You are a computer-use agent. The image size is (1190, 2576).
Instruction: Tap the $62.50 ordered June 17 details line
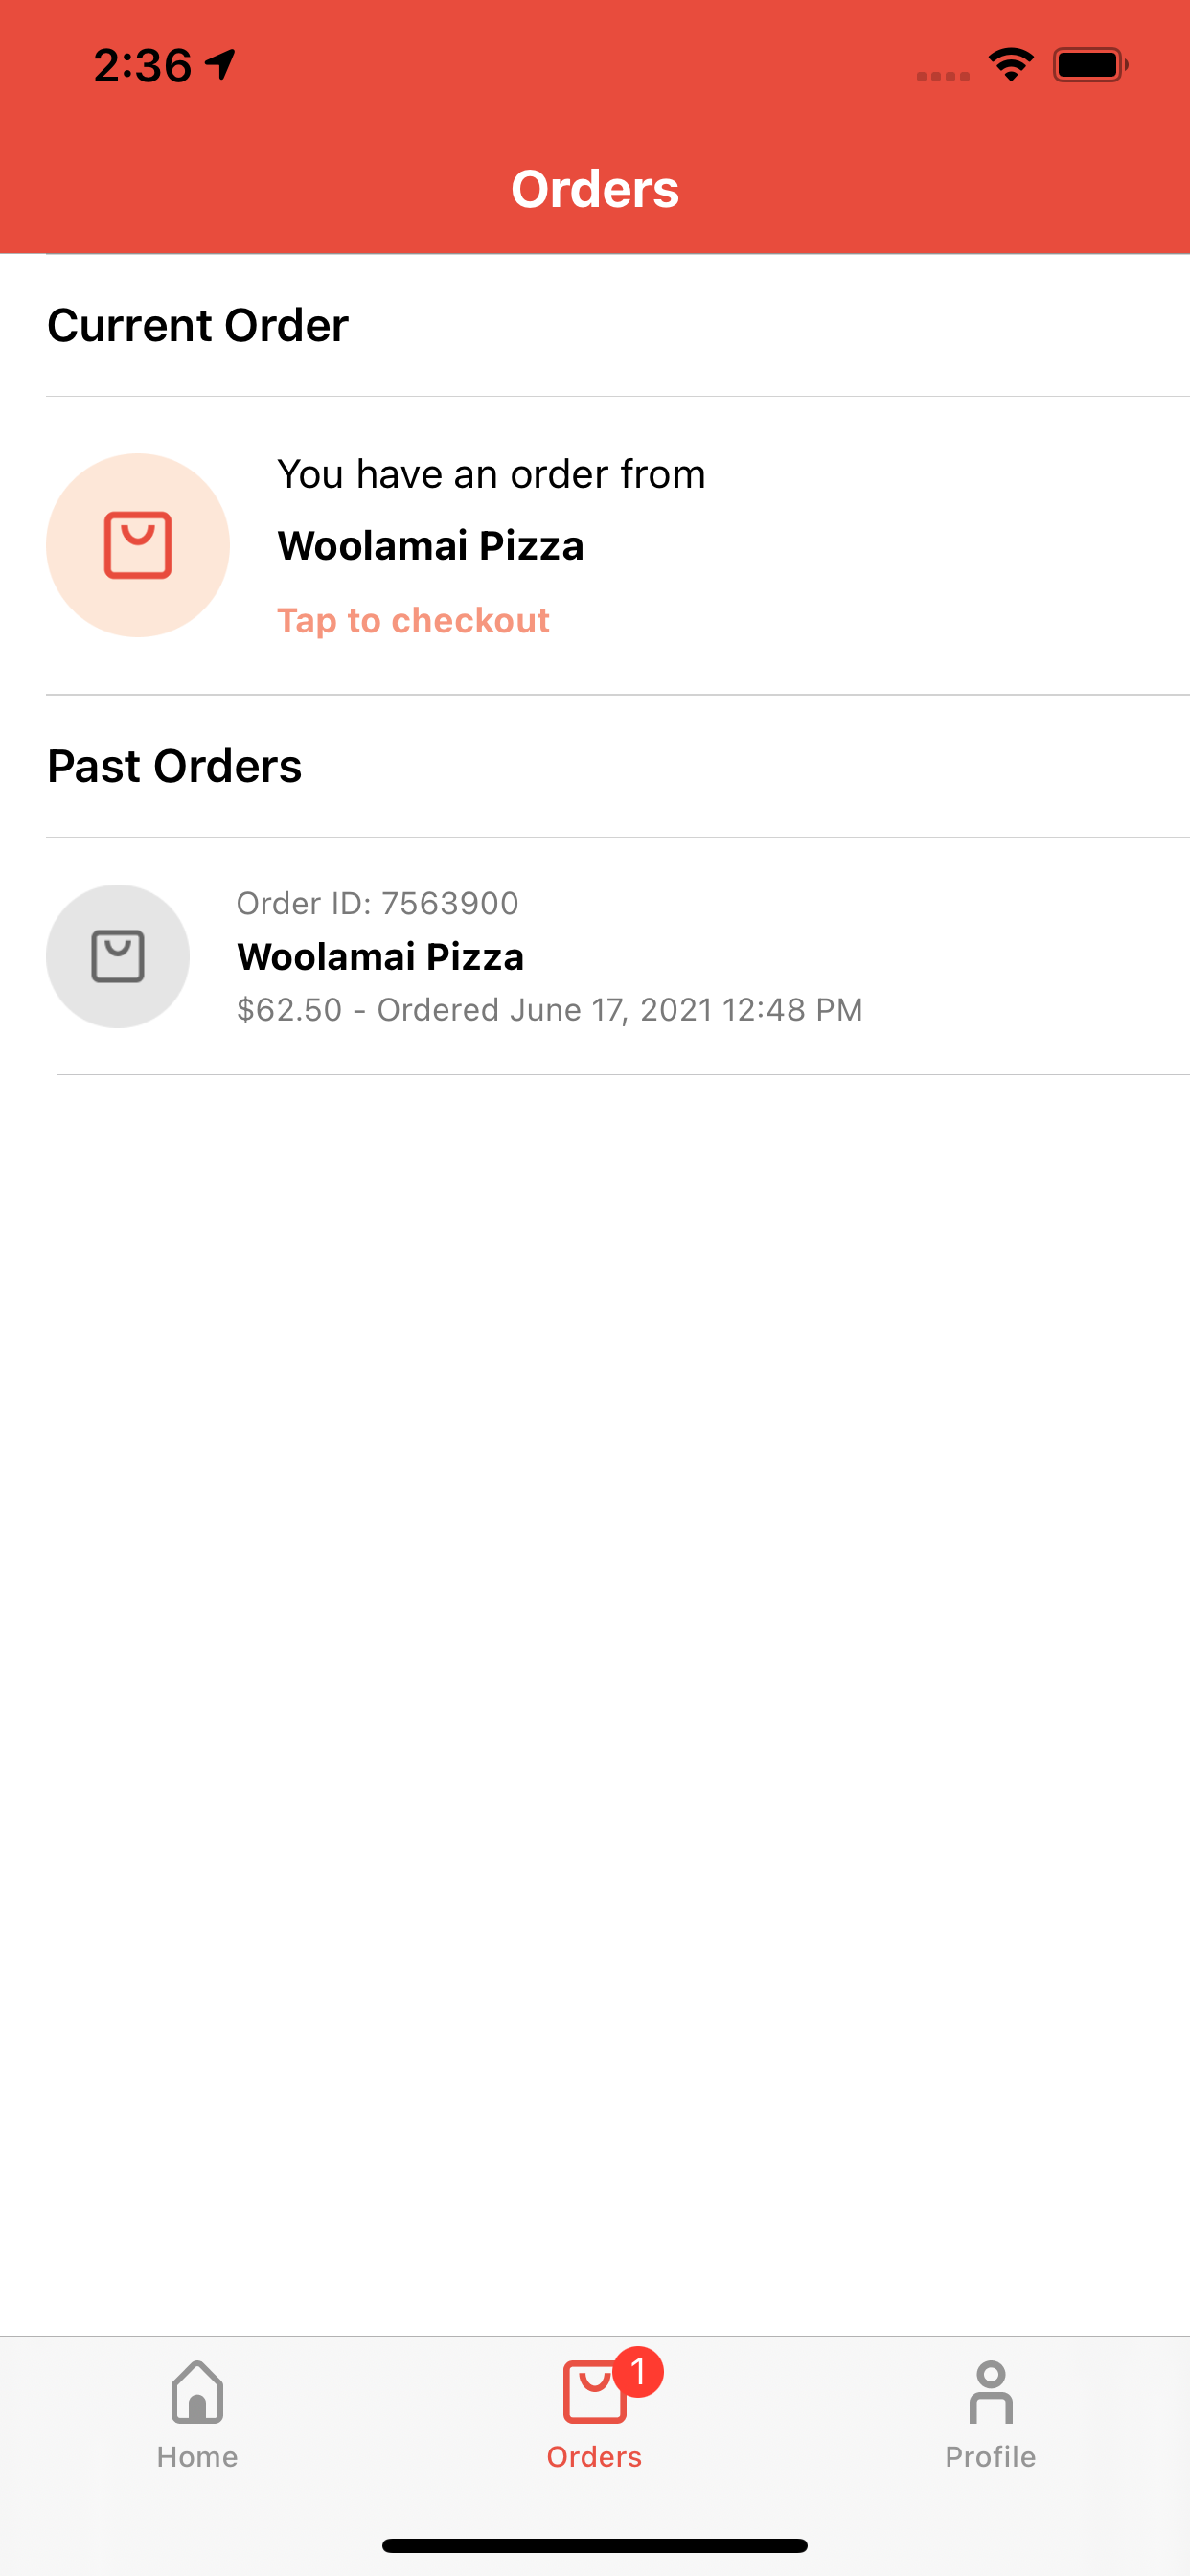point(549,1010)
